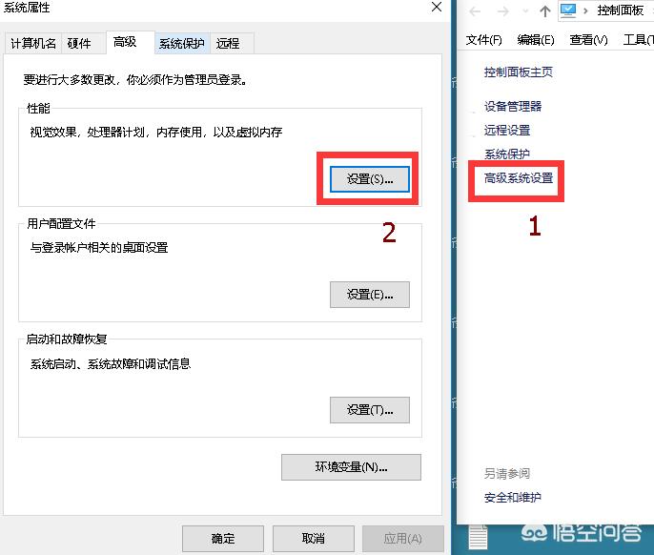Open user profiles 设置(E) button
This screenshot has width=654, height=555.
pos(370,295)
